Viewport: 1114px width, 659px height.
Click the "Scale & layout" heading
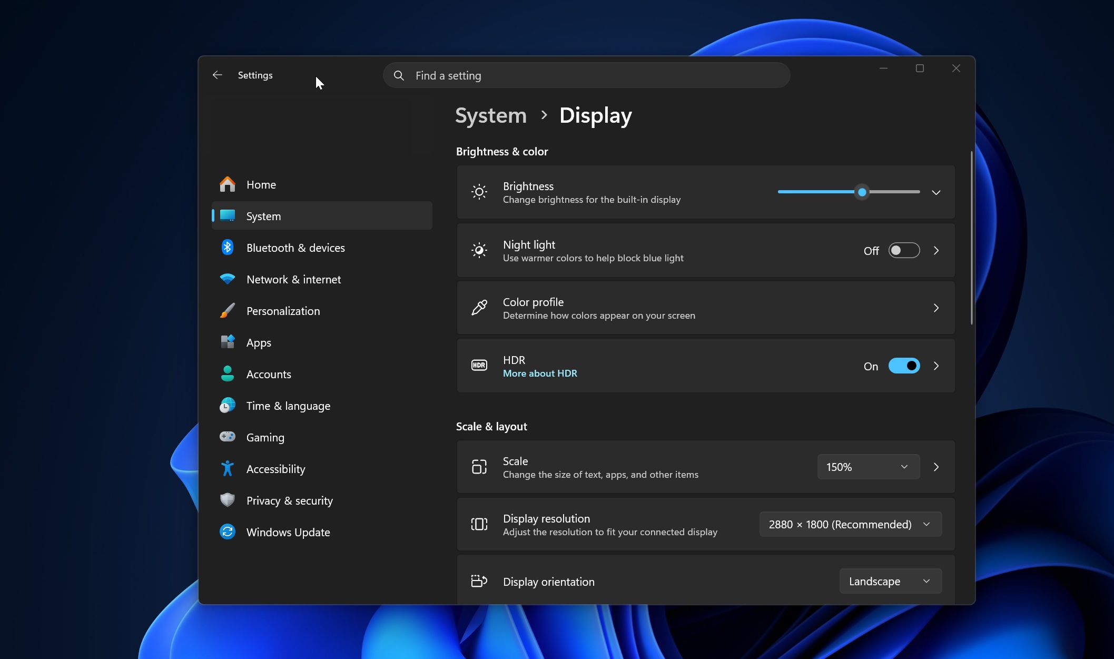tap(491, 426)
